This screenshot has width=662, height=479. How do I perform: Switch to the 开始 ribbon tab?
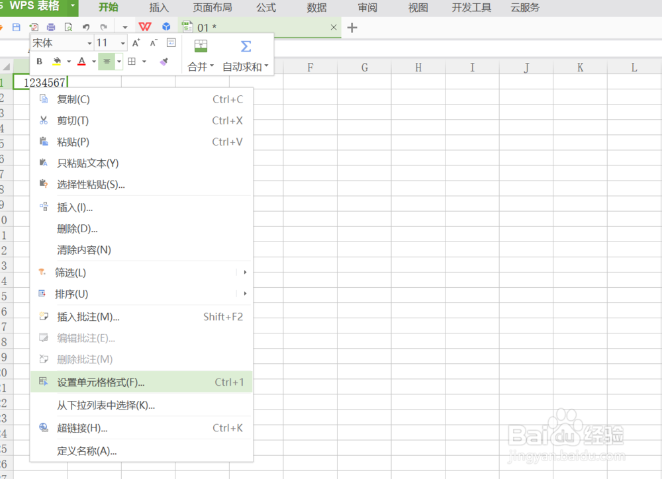[109, 7]
